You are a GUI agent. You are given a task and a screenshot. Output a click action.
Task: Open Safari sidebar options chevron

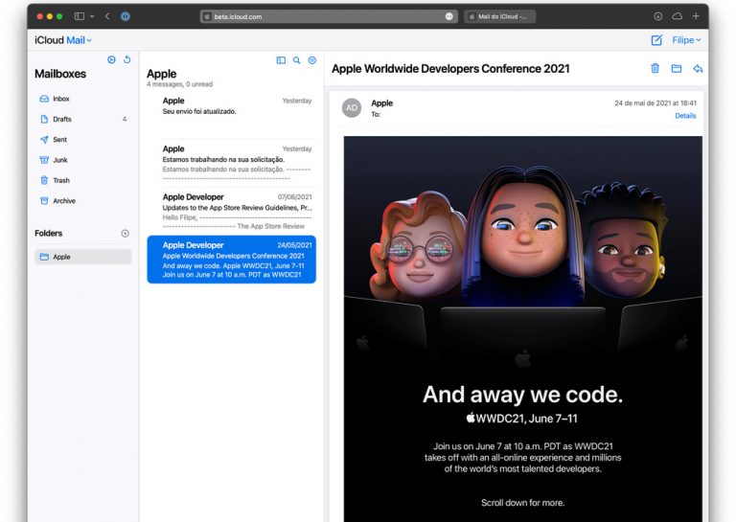(x=92, y=16)
